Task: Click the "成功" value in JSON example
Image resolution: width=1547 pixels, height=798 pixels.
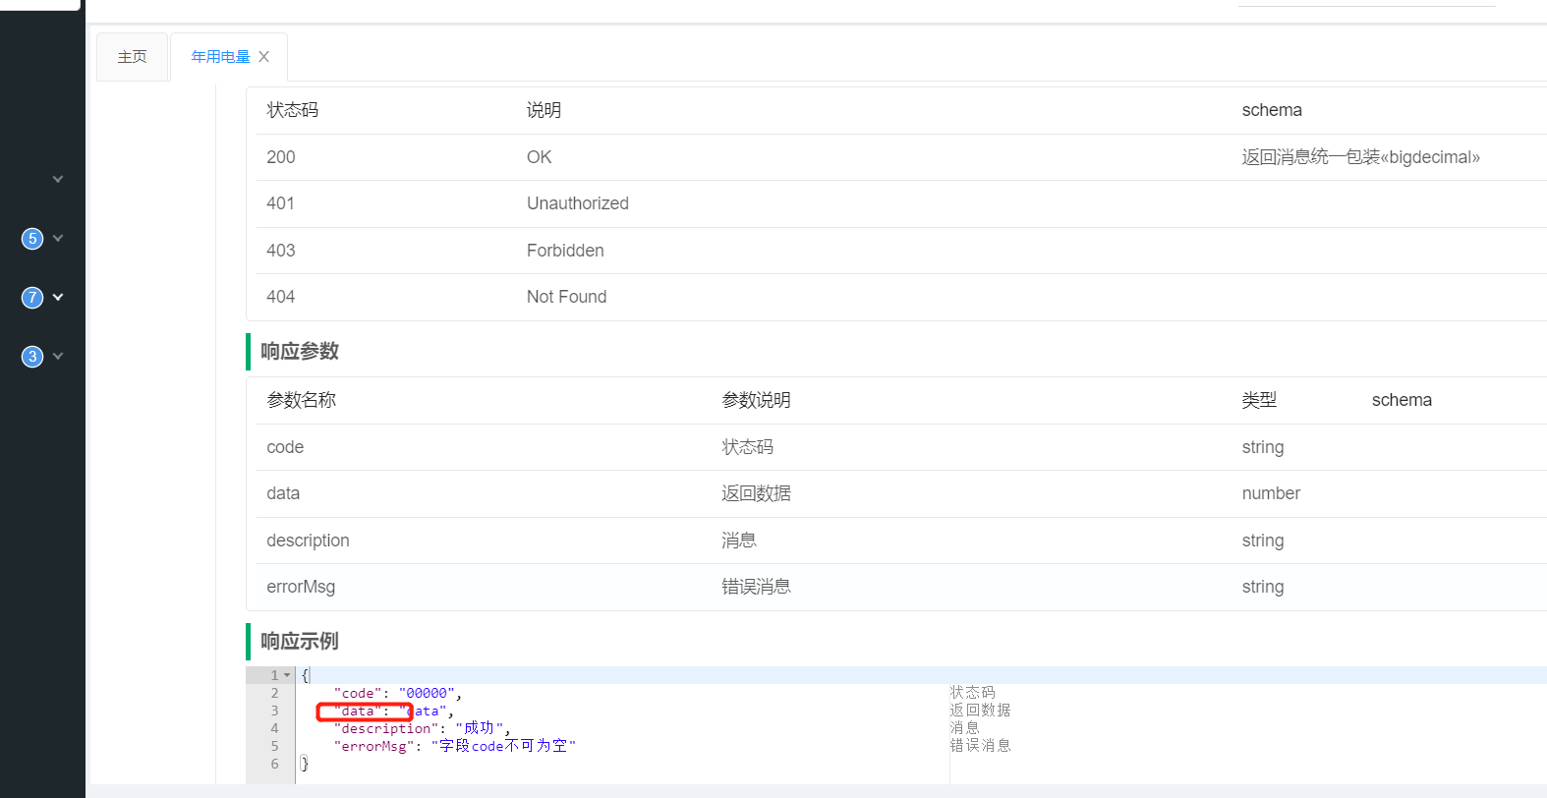Action: point(480,728)
